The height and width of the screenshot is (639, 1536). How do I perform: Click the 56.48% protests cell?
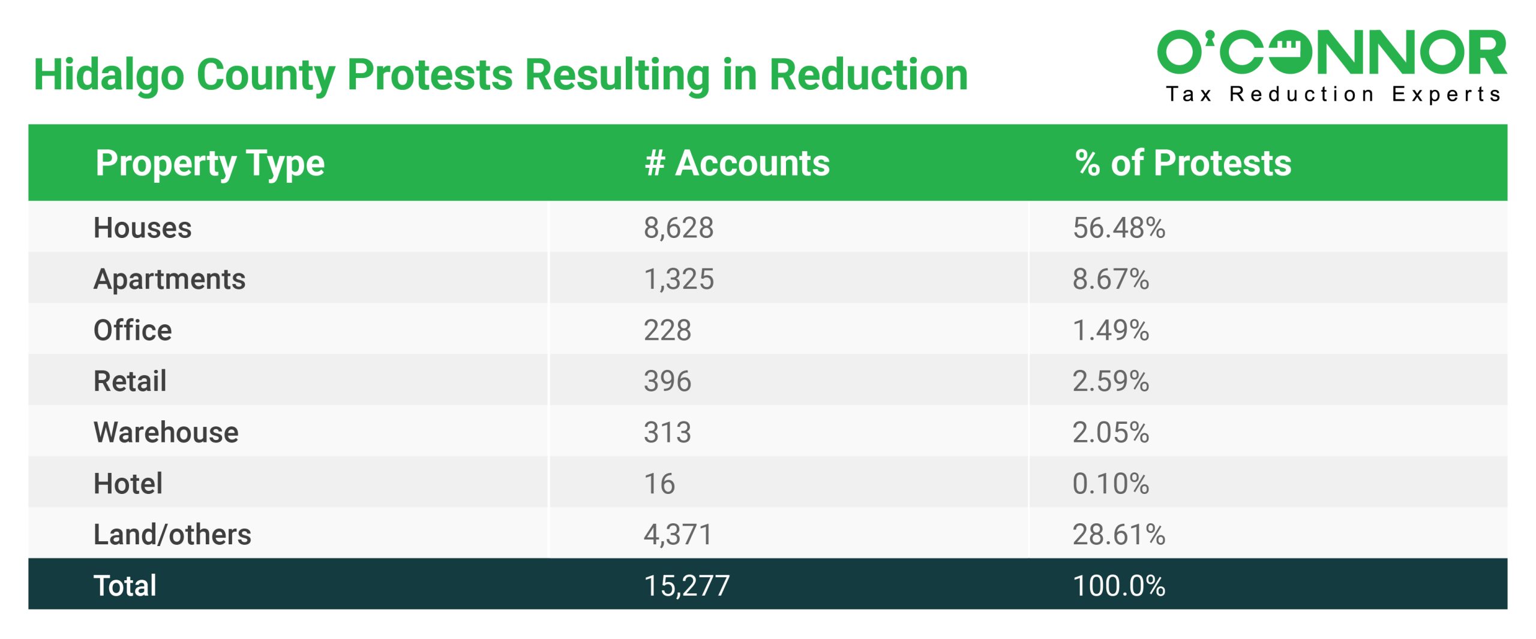(x=1119, y=228)
